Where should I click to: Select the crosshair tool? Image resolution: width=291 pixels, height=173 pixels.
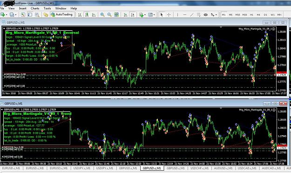pyautogui.click(x=169, y=14)
